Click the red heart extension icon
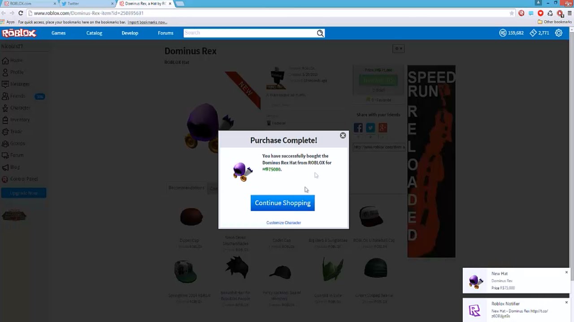Image resolution: width=574 pixels, height=322 pixels. [540, 13]
